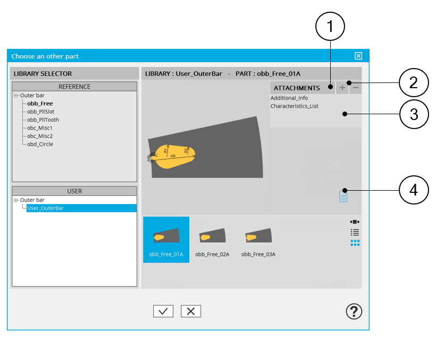The height and width of the screenshot is (340, 436).
Task: Collapse the Outer bar node in REFERENCE
Action: tap(16, 96)
